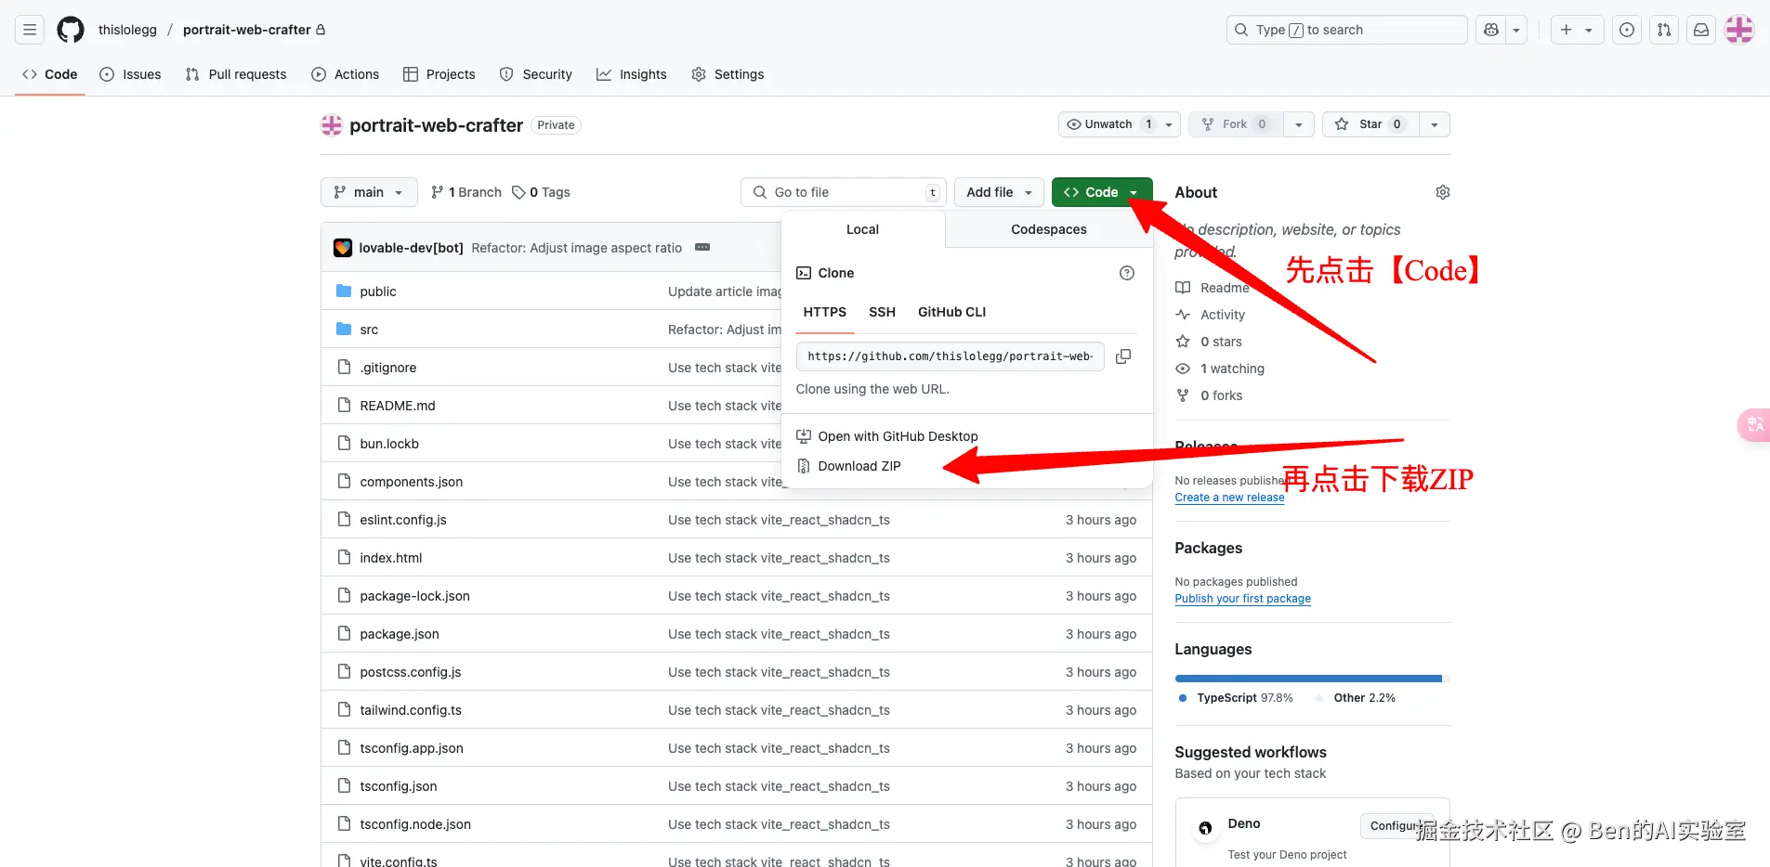Open the thislolegg owner link

pyautogui.click(x=128, y=30)
